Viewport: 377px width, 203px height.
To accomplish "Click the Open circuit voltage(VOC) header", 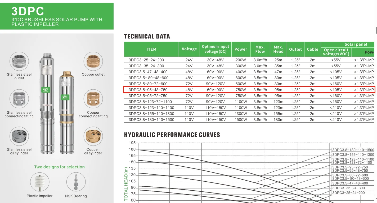I will click(x=336, y=52).
